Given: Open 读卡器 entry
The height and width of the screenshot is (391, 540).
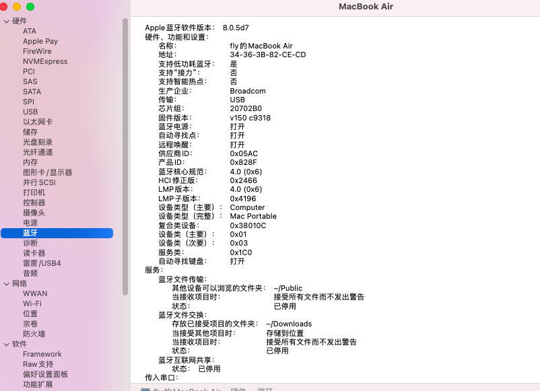Looking at the screenshot, I should pos(34,253).
